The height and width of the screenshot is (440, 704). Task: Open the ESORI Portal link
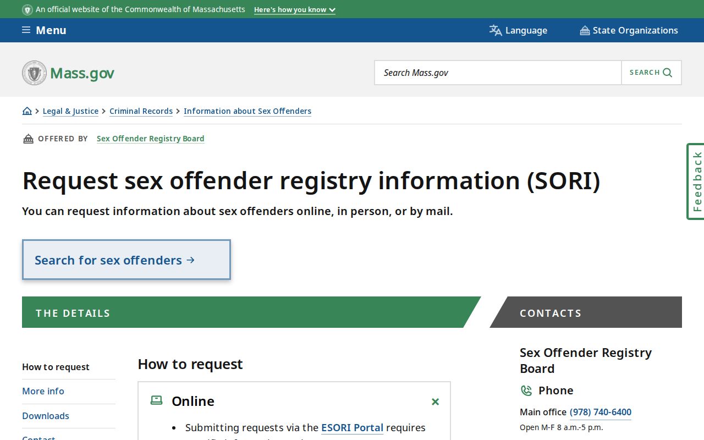click(x=352, y=427)
